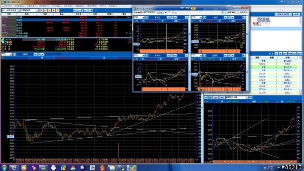Click last filter button above order list
Screen dimensions: 304x171
(299, 54)
